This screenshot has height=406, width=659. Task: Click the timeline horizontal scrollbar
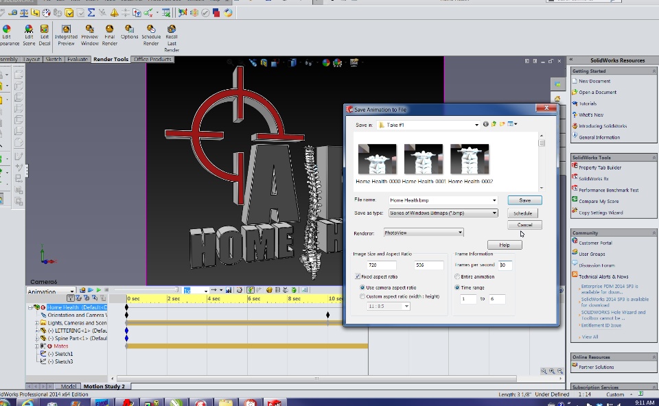tap(316, 379)
